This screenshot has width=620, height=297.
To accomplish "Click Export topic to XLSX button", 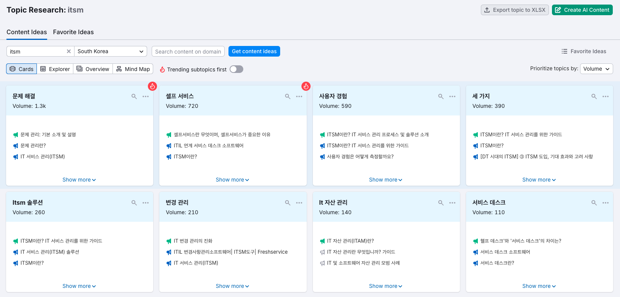I will 515,10.
